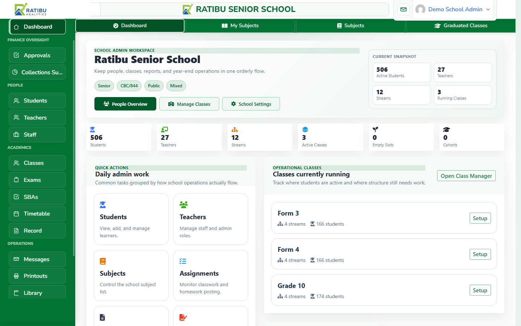Switch to the My Subjects tab

click(x=240, y=26)
